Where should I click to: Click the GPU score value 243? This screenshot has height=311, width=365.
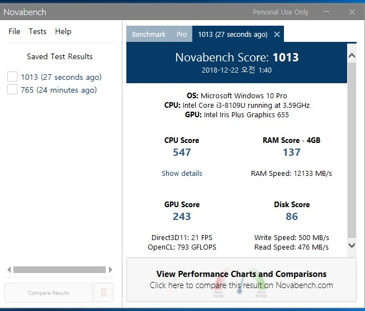(x=182, y=216)
